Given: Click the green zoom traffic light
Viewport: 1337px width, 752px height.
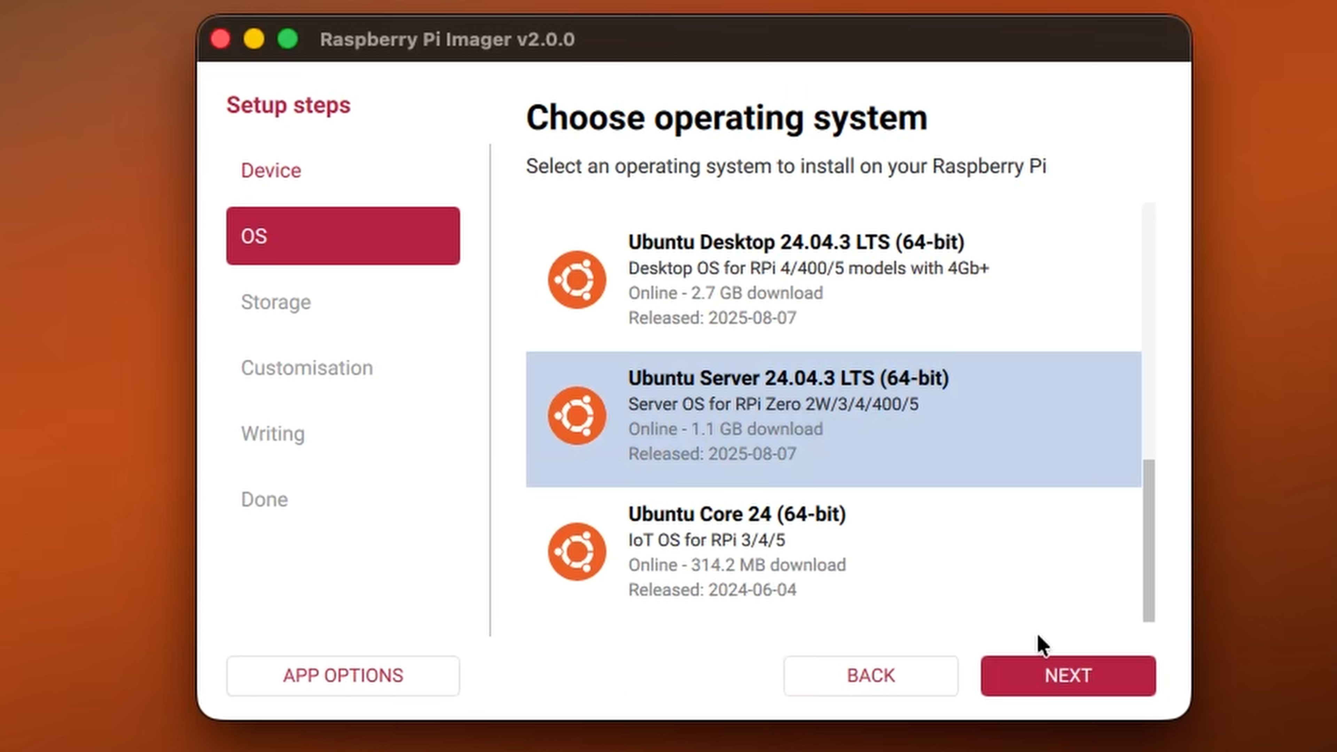Looking at the screenshot, I should (288, 38).
